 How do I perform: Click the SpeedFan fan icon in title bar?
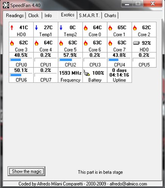6,5
